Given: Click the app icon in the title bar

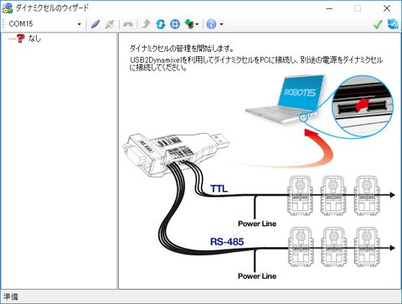Looking at the screenshot, I should [8, 8].
